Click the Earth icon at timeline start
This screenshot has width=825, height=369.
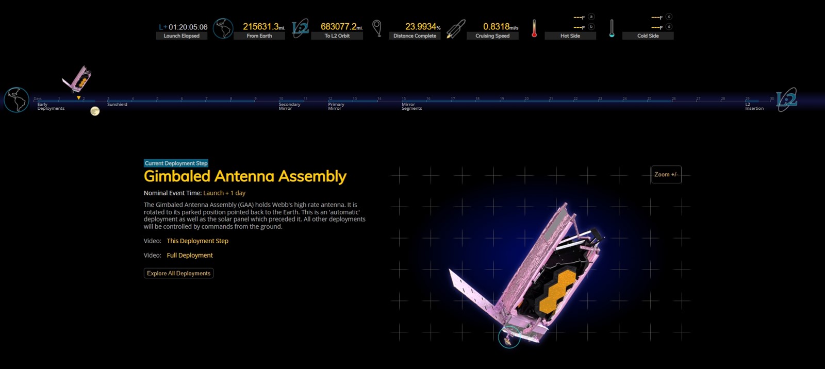click(16, 100)
